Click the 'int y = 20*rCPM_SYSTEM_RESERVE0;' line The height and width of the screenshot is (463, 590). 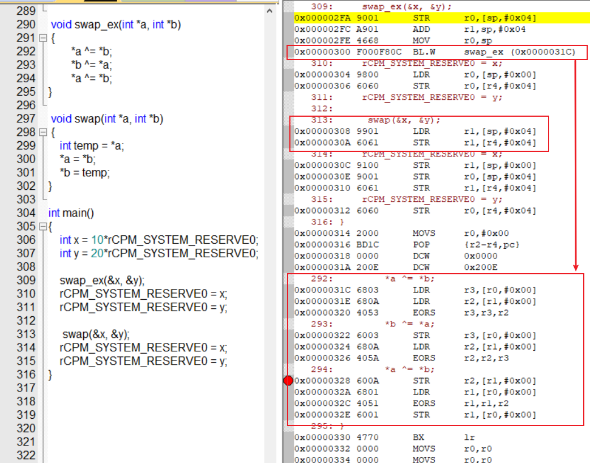click(x=159, y=253)
